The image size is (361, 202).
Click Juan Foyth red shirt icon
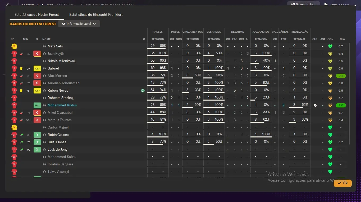point(14,54)
